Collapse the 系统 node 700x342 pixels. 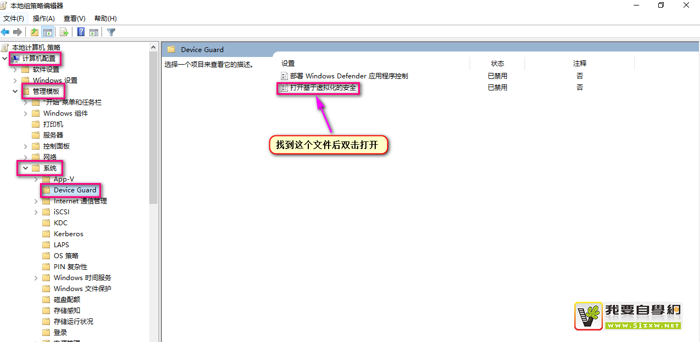(26, 168)
